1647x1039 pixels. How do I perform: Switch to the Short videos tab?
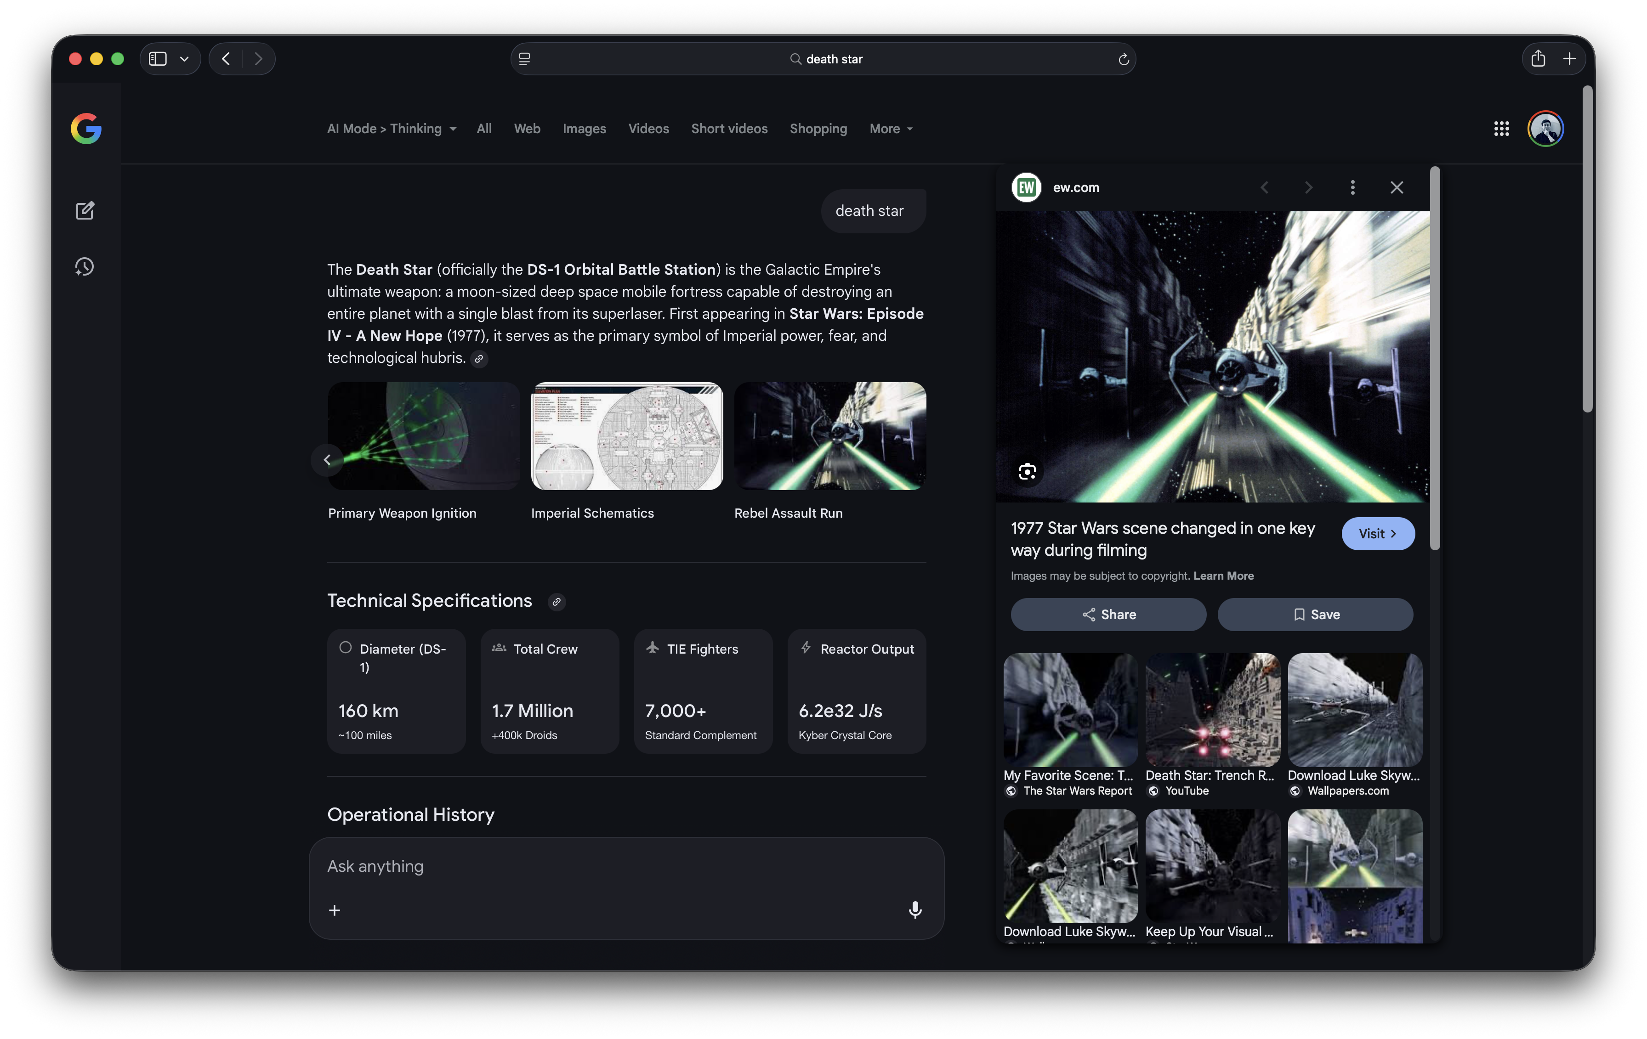[x=729, y=129]
